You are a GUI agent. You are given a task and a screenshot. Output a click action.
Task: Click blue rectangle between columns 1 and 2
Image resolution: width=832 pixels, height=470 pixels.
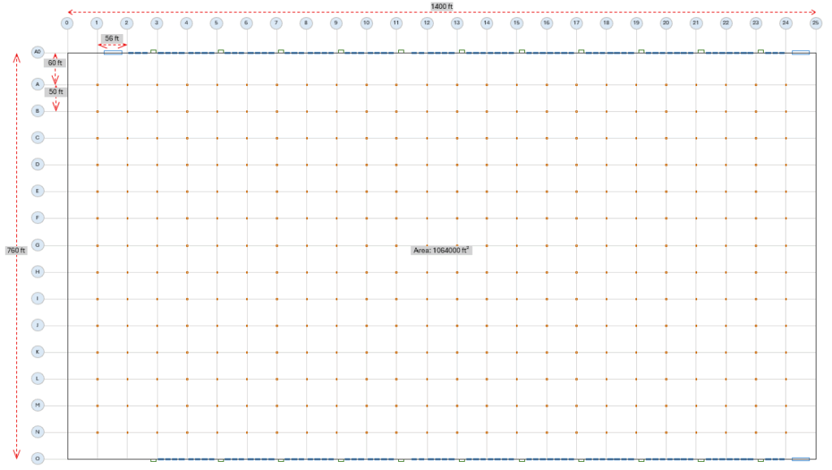[x=113, y=52]
